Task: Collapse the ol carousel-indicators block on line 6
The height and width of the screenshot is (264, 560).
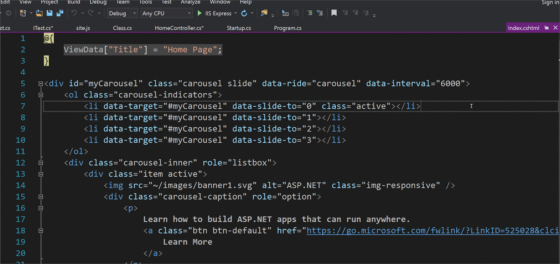Action: [x=41, y=95]
